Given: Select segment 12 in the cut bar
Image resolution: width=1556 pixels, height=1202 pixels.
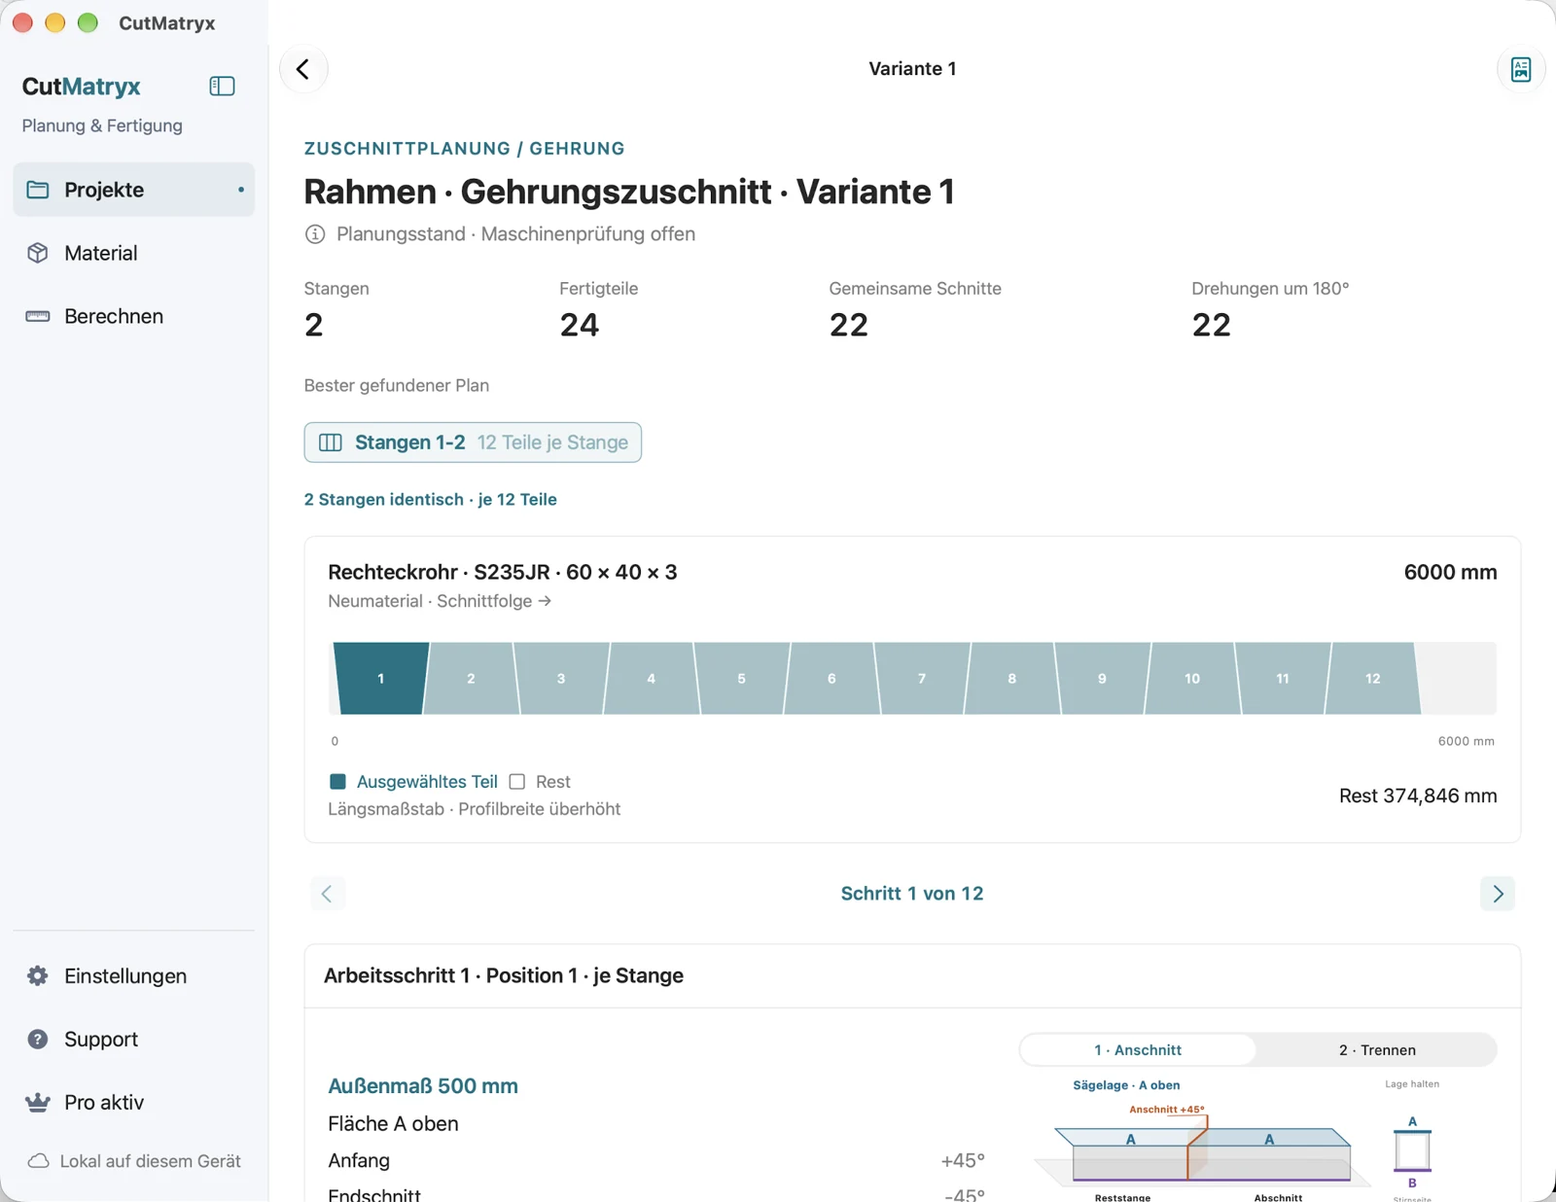Looking at the screenshot, I should point(1372,678).
